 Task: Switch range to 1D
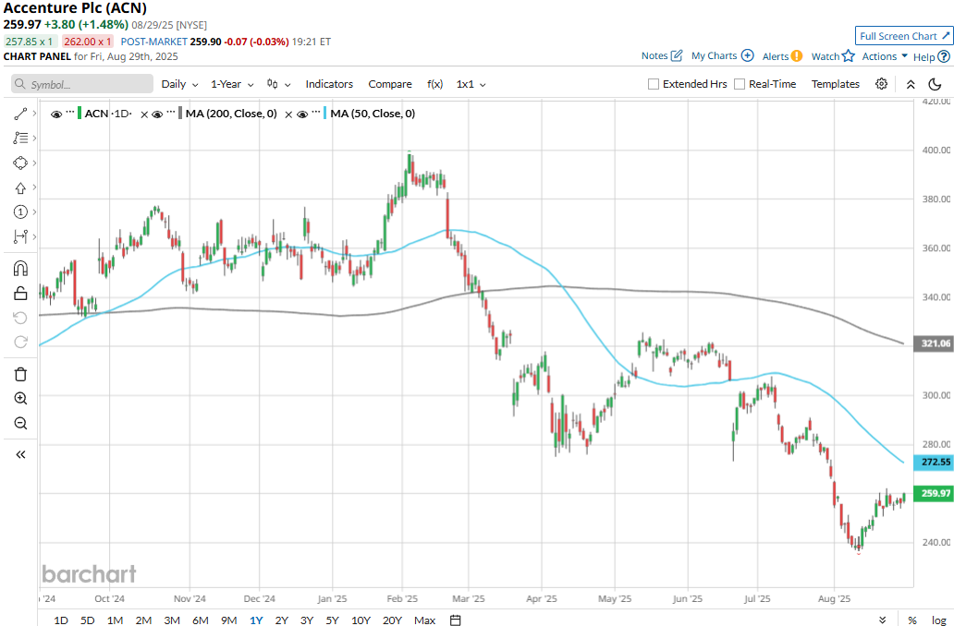(61, 620)
